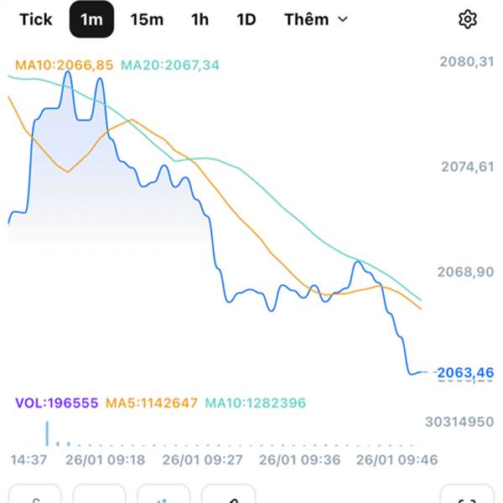This screenshot has height=503, width=503.
Task: Click the tallest blue volume bar
Action: (x=47, y=433)
